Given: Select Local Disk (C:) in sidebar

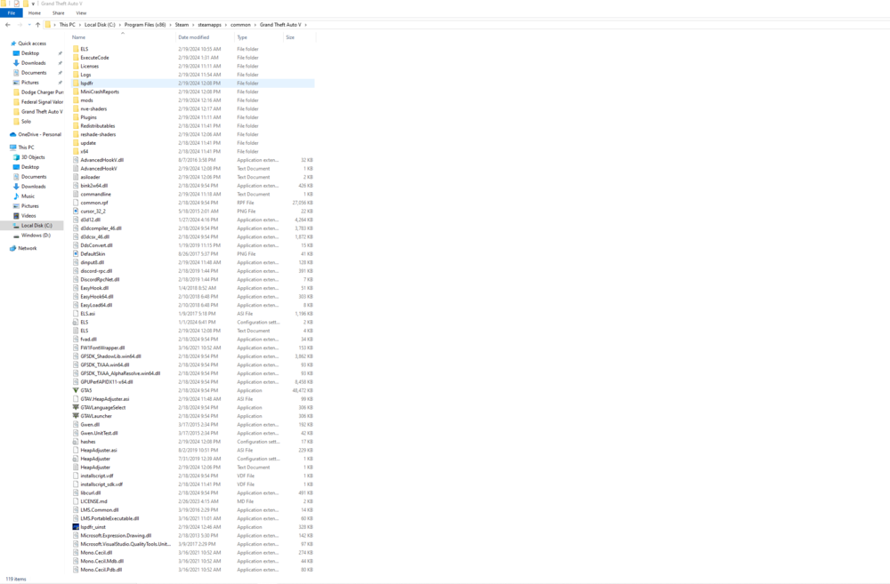Looking at the screenshot, I should [36, 226].
